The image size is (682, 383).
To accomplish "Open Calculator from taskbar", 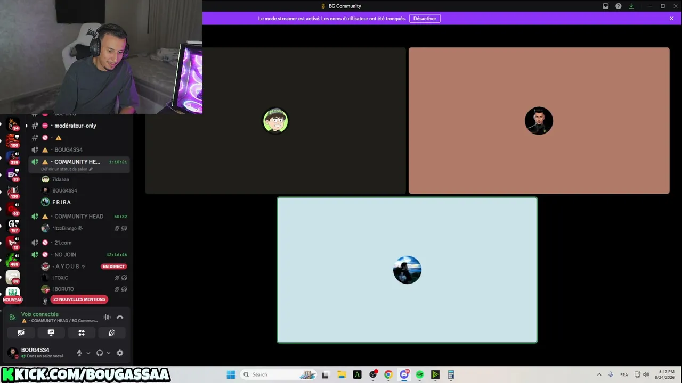I will [x=451, y=374].
